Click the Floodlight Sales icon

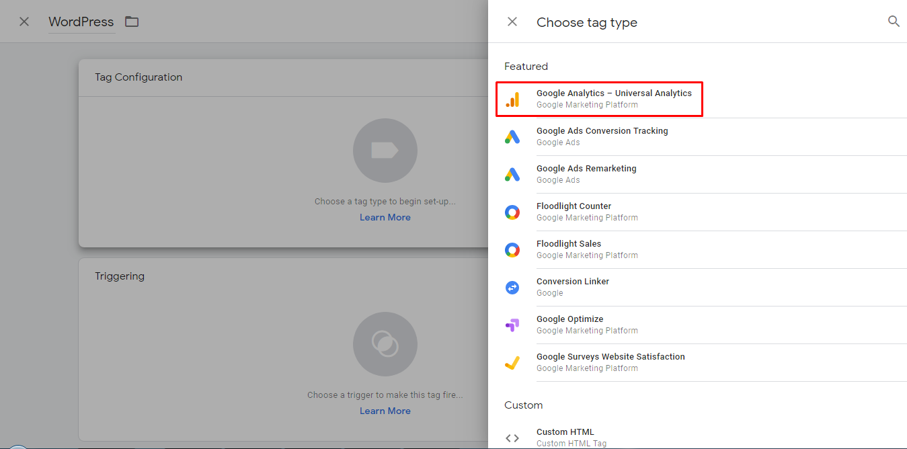[512, 250]
